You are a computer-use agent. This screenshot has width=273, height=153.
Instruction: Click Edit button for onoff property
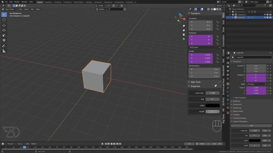pyautogui.click(x=266, y=145)
